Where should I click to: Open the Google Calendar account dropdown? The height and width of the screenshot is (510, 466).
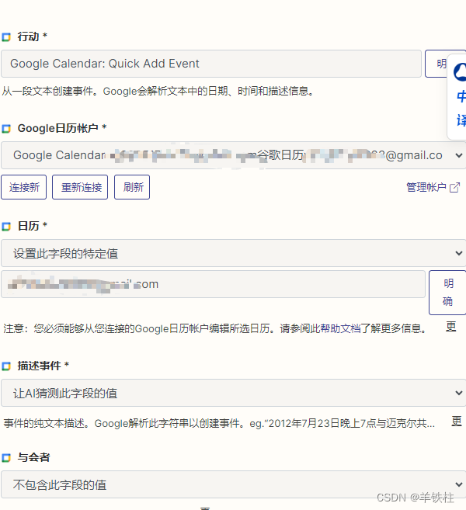coord(233,155)
